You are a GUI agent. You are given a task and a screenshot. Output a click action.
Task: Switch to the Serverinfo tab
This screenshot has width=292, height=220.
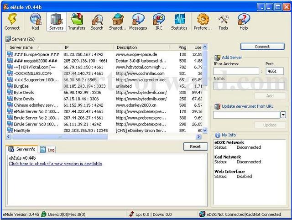tap(22, 149)
